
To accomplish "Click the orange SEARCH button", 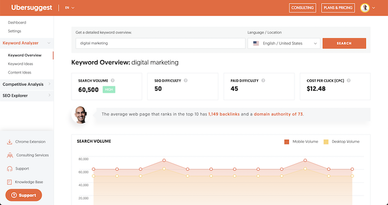I will point(344,43).
